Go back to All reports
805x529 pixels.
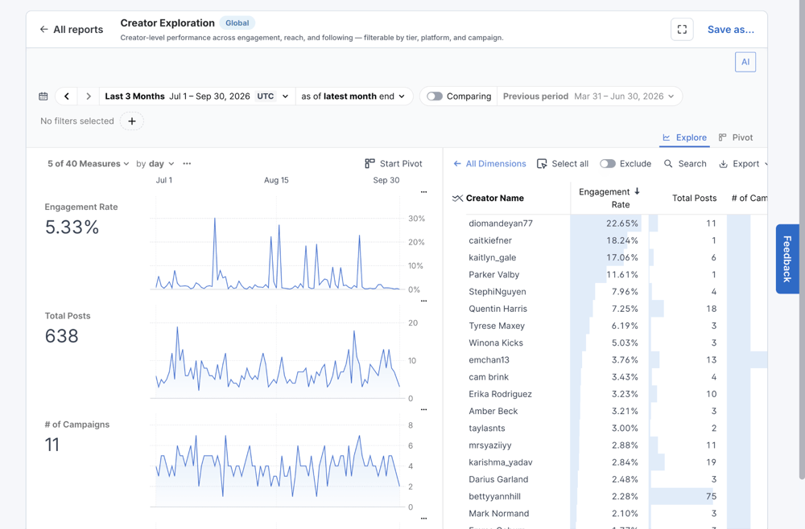[72, 29]
